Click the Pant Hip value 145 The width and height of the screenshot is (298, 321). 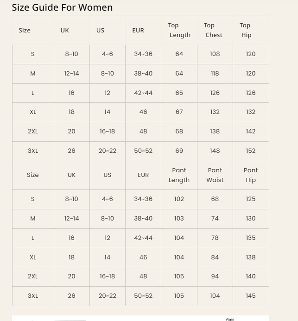pos(251,296)
